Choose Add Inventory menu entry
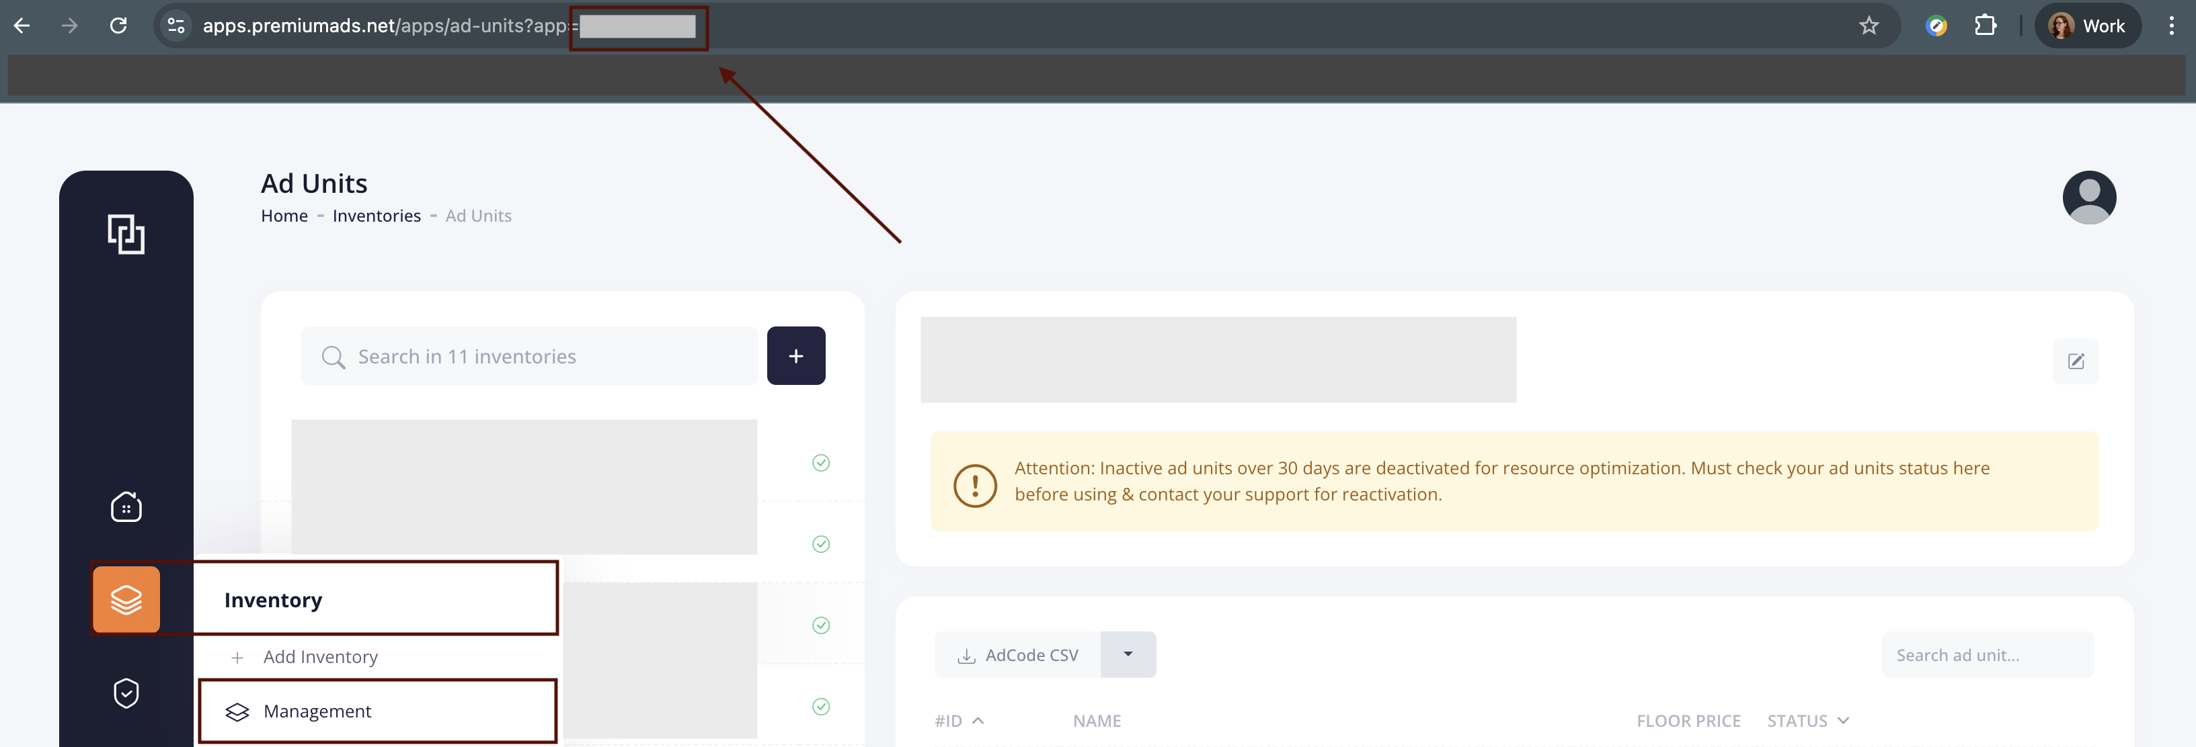This screenshot has height=747, width=2196. point(319,657)
